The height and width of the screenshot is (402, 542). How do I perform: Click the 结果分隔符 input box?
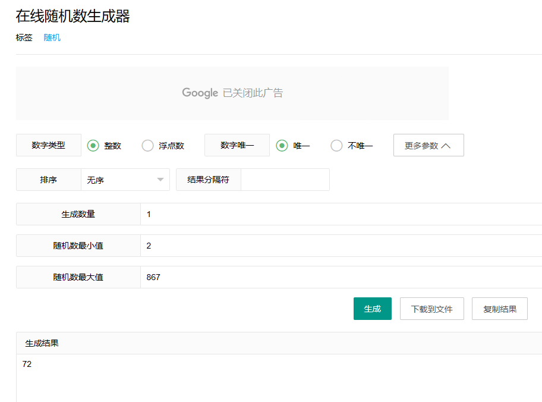coord(285,180)
